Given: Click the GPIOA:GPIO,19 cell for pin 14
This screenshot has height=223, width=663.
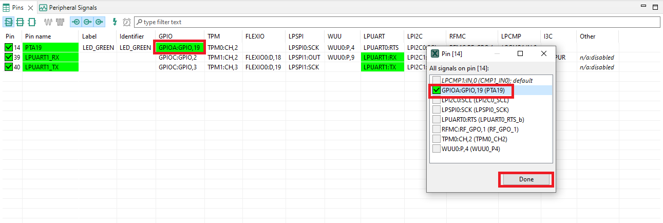Looking at the screenshot, I should (x=180, y=48).
